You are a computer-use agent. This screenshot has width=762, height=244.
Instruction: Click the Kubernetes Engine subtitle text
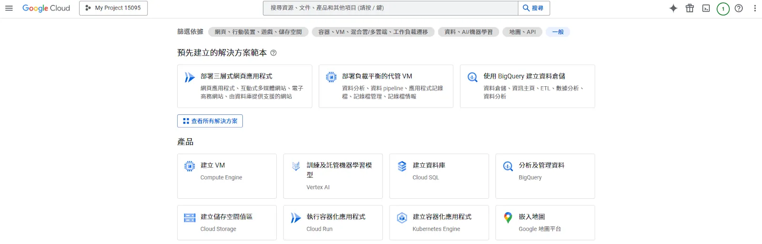436,229
